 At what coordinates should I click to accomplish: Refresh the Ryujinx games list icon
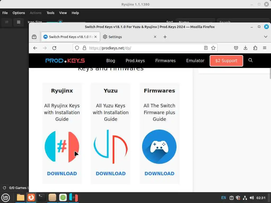(4, 188)
